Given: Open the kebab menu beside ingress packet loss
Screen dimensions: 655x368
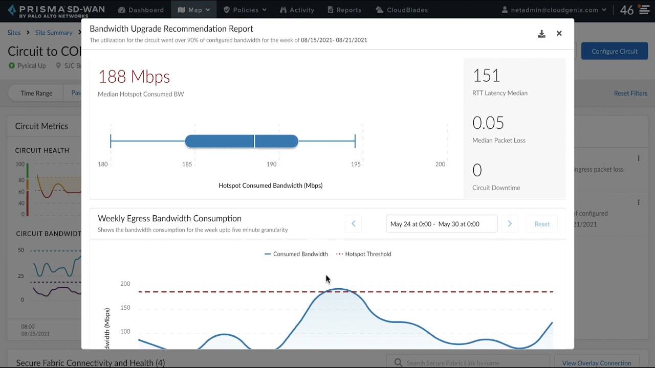Looking at the screenshot, I should (x=638, y=158).
